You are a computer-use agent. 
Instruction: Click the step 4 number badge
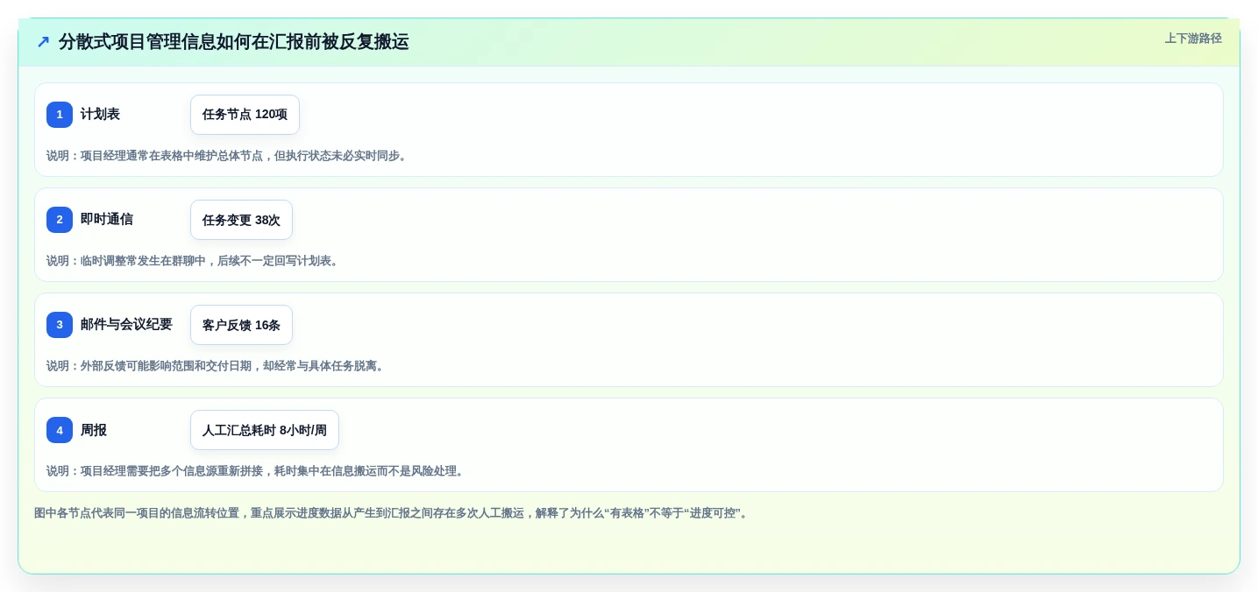(x=60, y=430)
